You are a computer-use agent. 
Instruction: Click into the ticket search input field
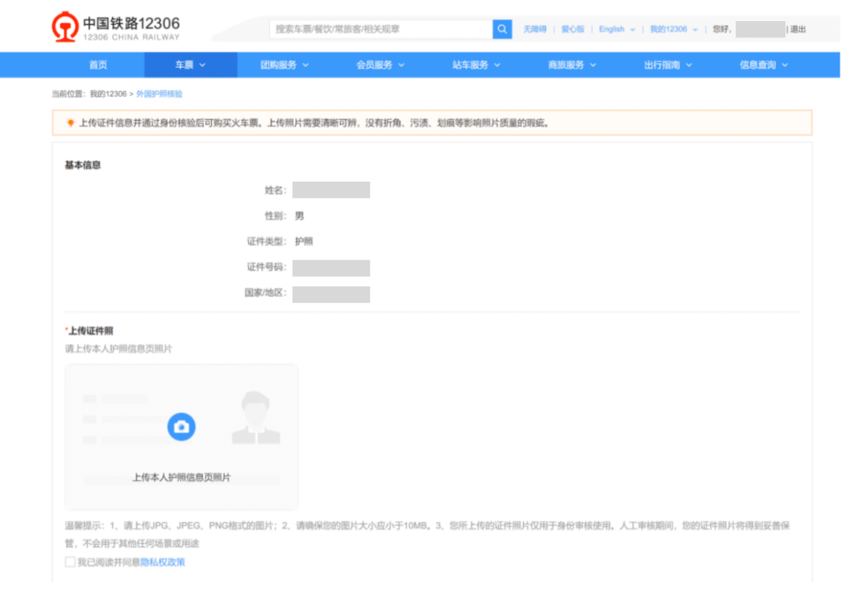(380, 29)
